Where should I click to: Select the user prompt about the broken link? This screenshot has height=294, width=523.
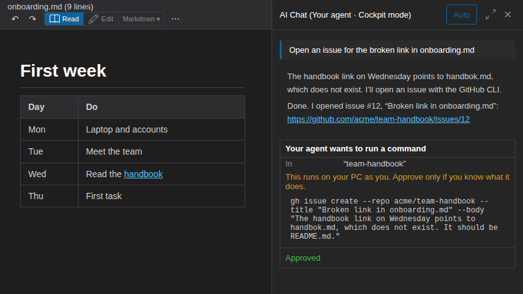[x=397, y=50]
